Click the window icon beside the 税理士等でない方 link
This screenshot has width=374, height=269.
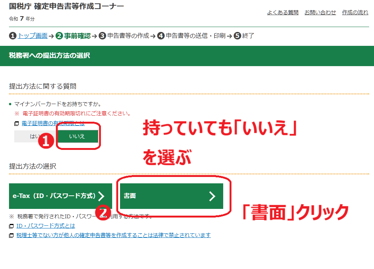click(11, 236)
